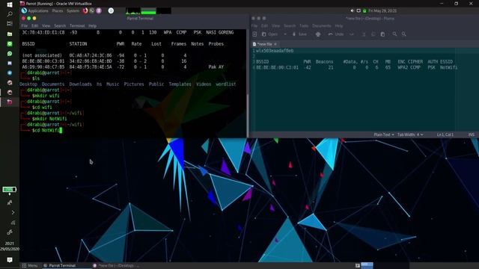The image size is (479, 269).
Task: Click the INS indicator in Pluma status bar
Action: [x=472, y=134]
